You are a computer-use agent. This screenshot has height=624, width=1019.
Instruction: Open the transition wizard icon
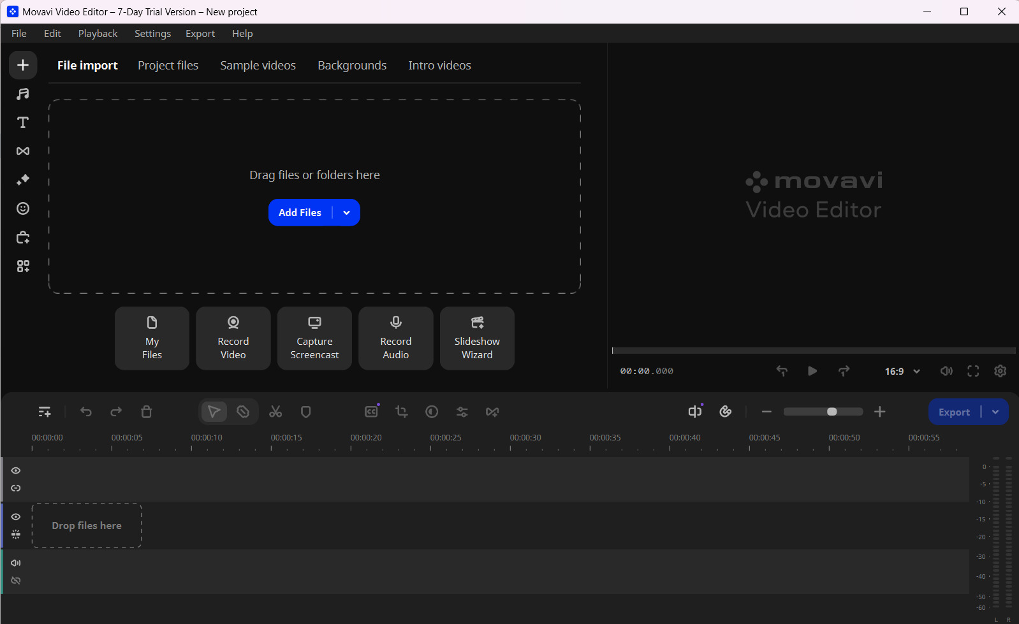pyautogui.click(x=492, y=412)
